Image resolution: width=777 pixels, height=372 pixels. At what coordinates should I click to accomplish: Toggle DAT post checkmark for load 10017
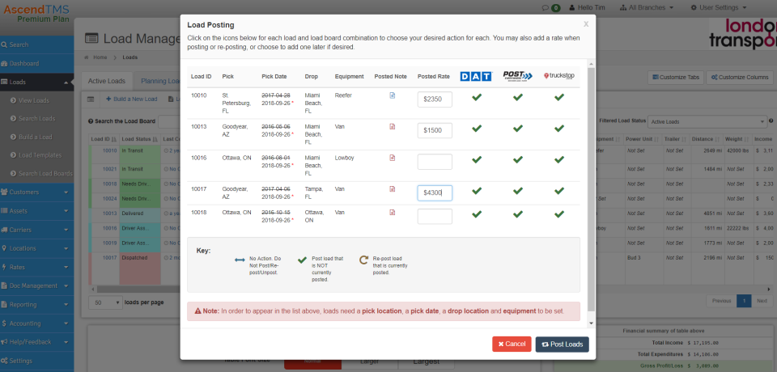click(477, 191)
